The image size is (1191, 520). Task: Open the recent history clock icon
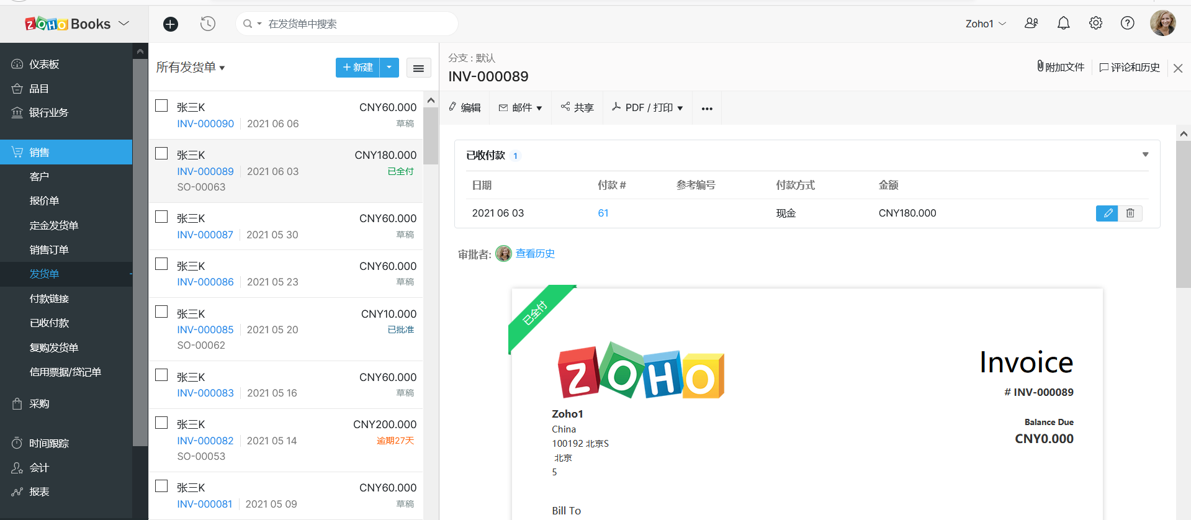[x=208, y=24]
